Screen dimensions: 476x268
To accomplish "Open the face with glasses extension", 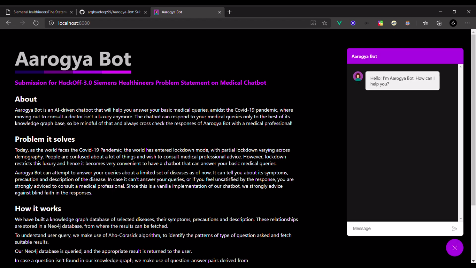I will pyautogui.click(x=408, y=23).
